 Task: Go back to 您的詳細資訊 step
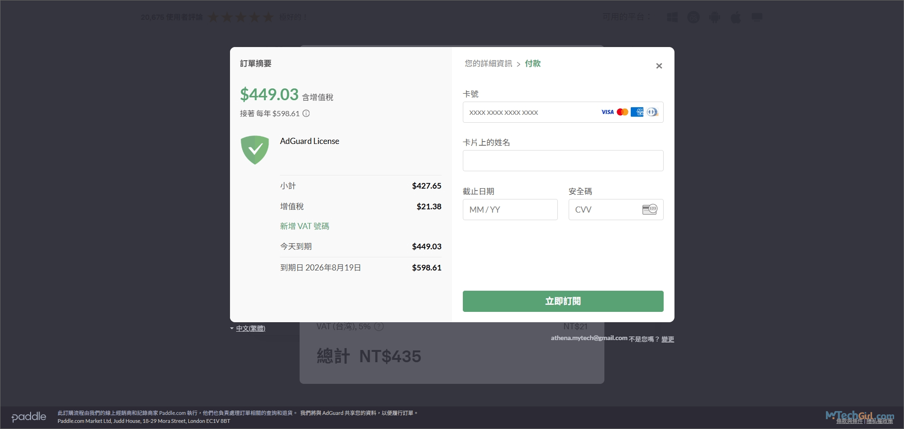coord(488,64)
